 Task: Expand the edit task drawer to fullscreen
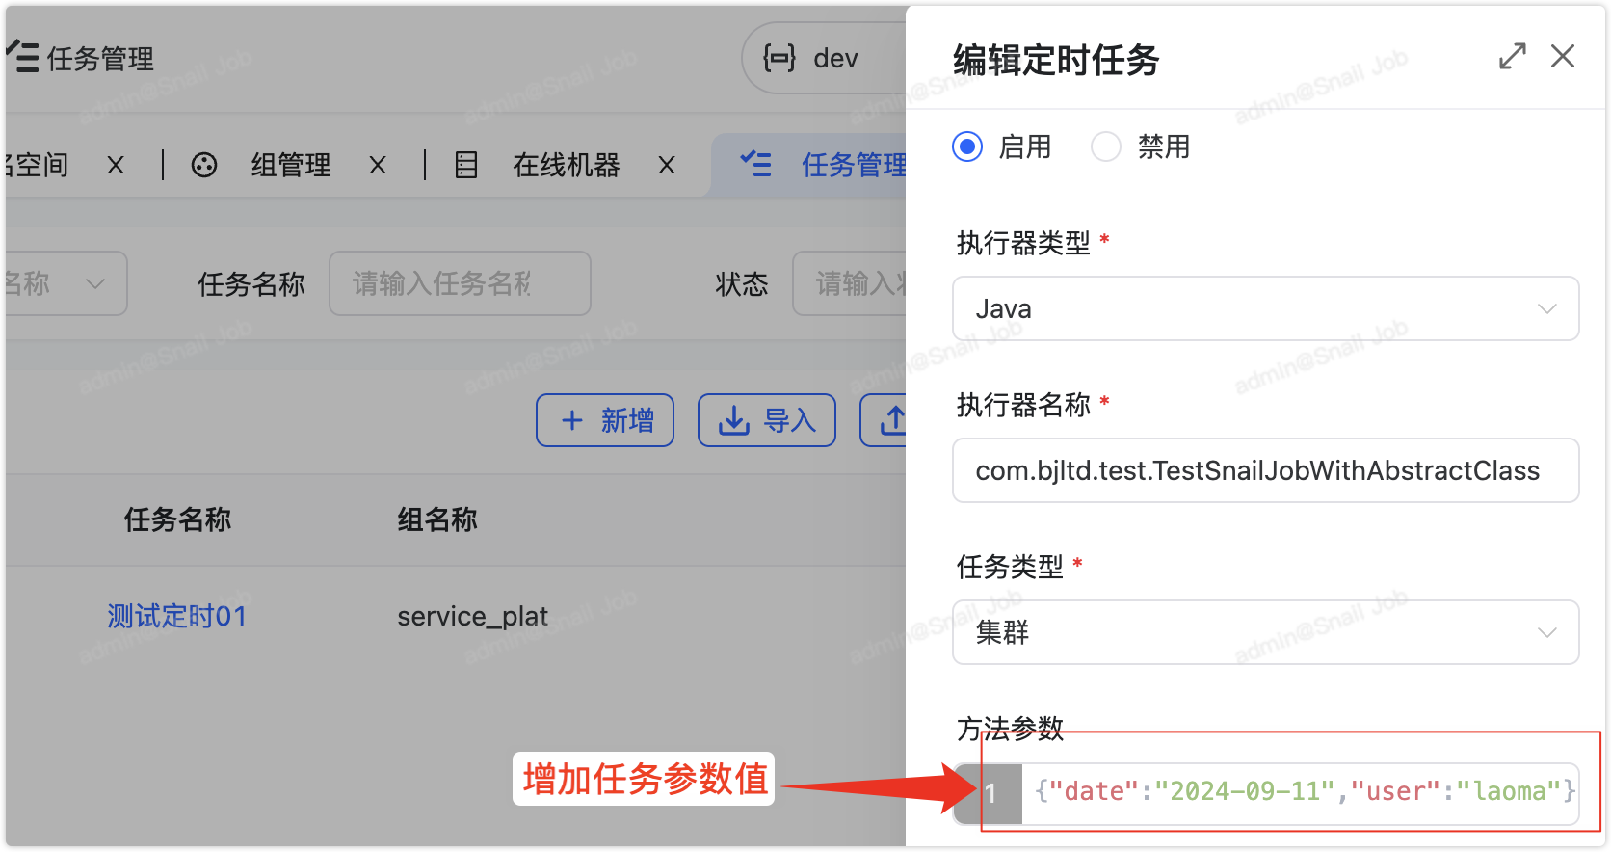[1512, 57]
